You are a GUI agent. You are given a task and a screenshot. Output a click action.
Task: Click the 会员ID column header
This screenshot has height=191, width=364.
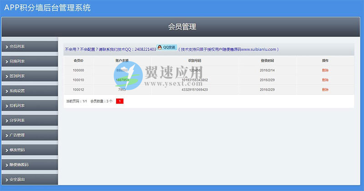point(78,60)
